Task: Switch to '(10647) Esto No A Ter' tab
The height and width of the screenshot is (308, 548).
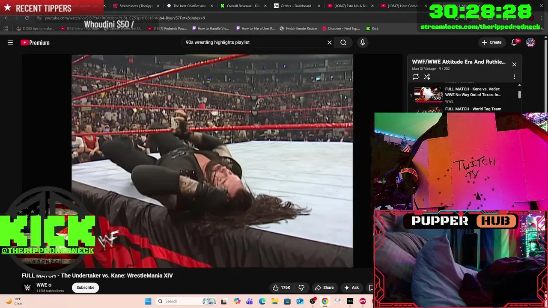Action: tap(350, 6)
